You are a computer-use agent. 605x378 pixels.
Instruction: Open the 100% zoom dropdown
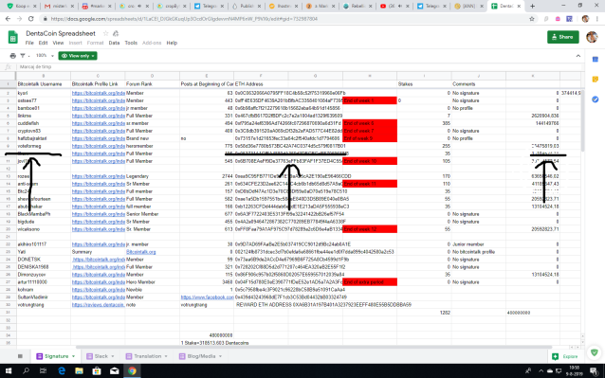45,56
